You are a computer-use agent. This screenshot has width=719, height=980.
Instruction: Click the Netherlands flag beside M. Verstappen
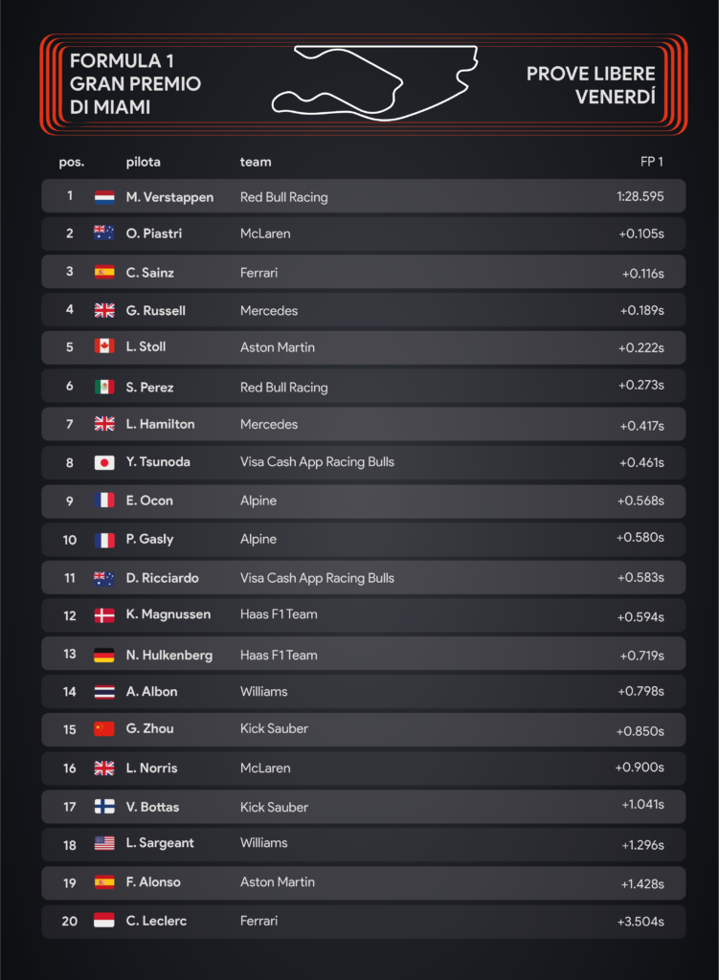point(104,197)
